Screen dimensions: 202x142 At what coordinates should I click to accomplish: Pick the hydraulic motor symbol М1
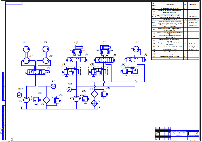click(136, 49)
